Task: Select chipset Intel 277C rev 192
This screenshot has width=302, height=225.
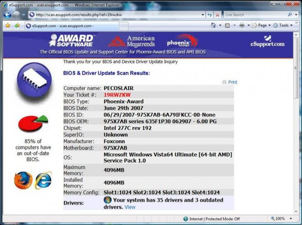Action: point(128,128)
